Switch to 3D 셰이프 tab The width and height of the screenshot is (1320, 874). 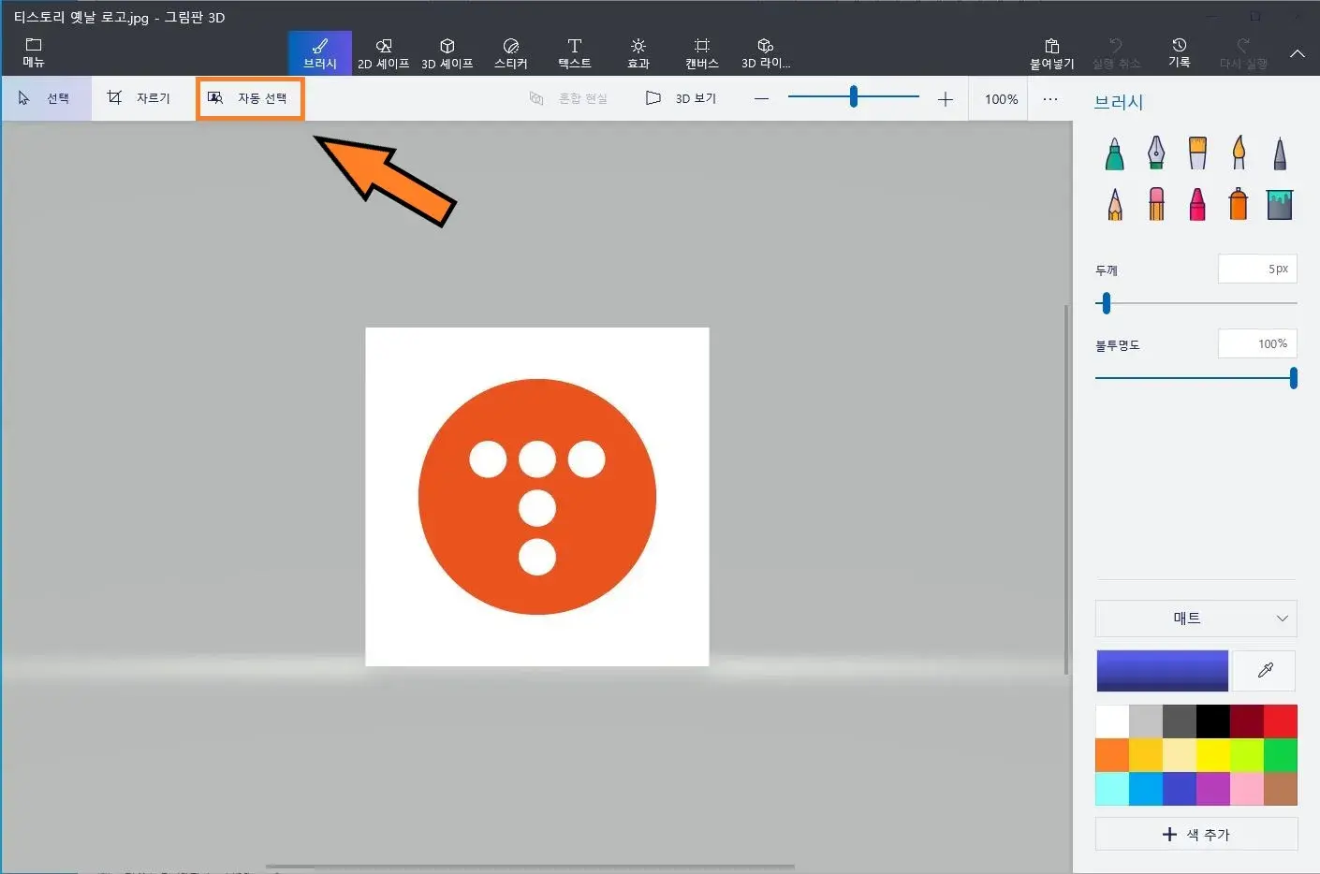click(x=447, y=53)
